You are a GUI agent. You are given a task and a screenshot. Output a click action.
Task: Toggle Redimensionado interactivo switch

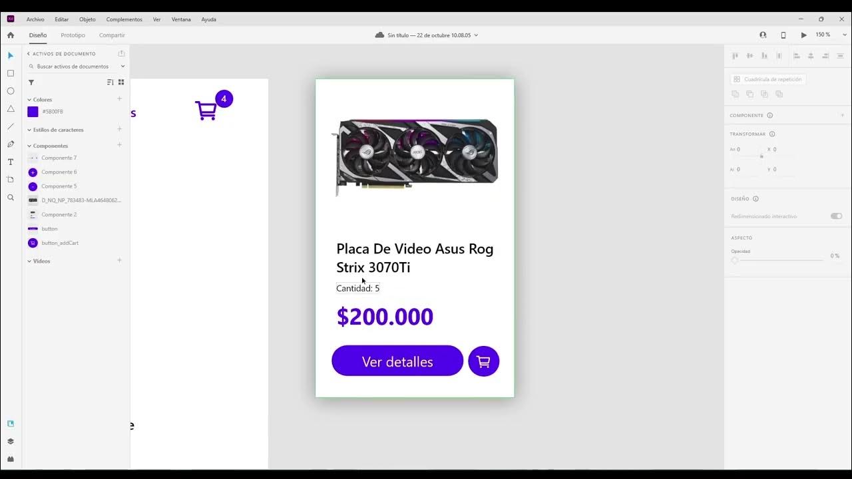point(836,216)
